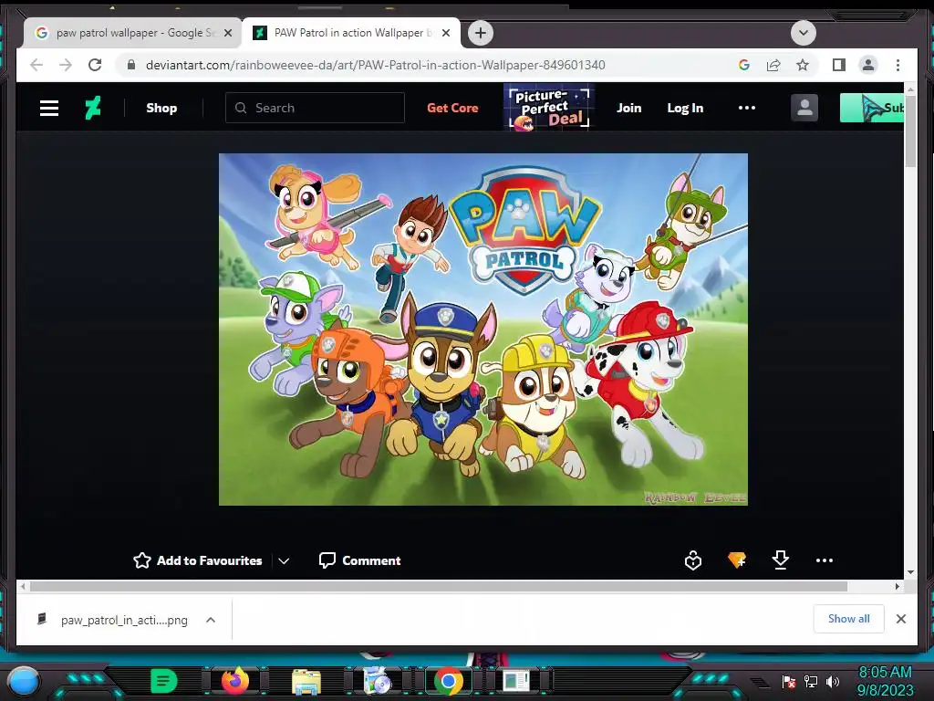Screen dimensions: 934x701
Task: Open the tab search dropdown
Action: tap(803, 33)
